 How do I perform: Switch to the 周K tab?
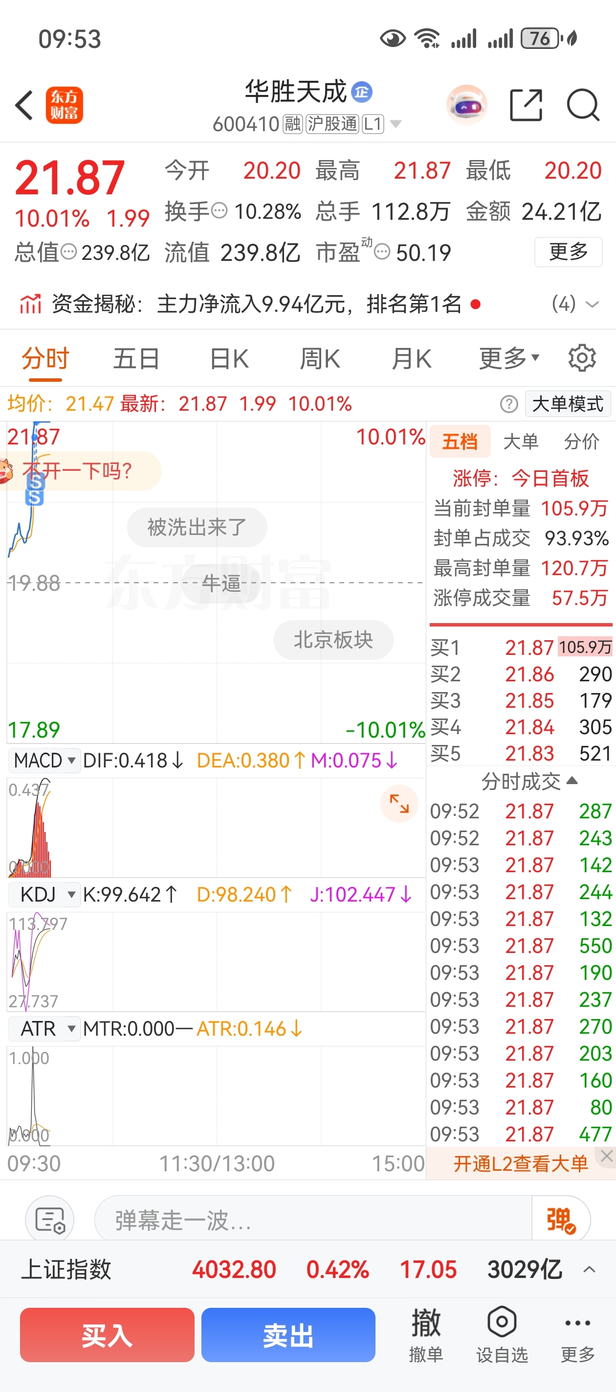coord(320,358)
